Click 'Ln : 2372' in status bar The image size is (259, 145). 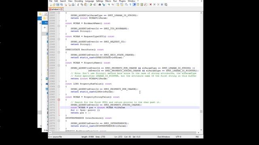pyautogui.click(x=119, y=137)
